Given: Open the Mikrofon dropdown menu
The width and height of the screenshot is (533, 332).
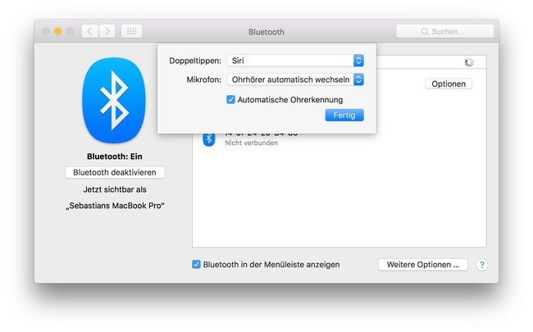Looking at the screenshot, I should pos(295,80).
